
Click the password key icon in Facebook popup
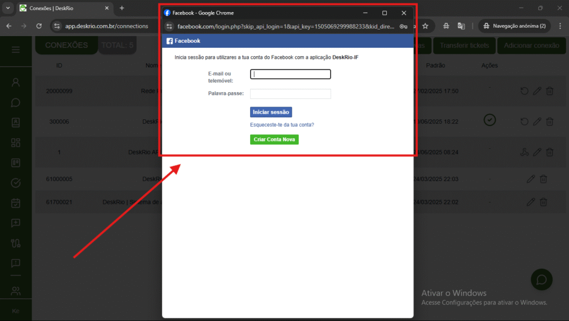(x=403, y=27)
